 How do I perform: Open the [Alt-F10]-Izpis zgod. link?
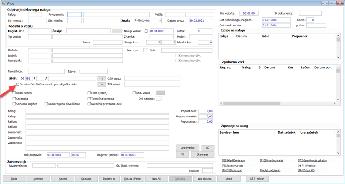(x=232, y=170)
